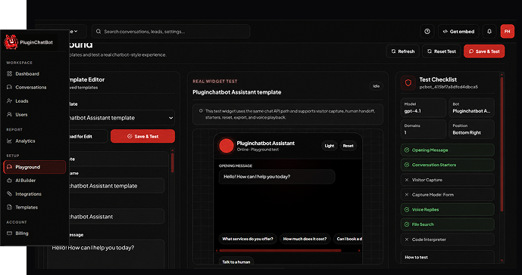
Task: Switch widget to Light mode
Action: 330,146
